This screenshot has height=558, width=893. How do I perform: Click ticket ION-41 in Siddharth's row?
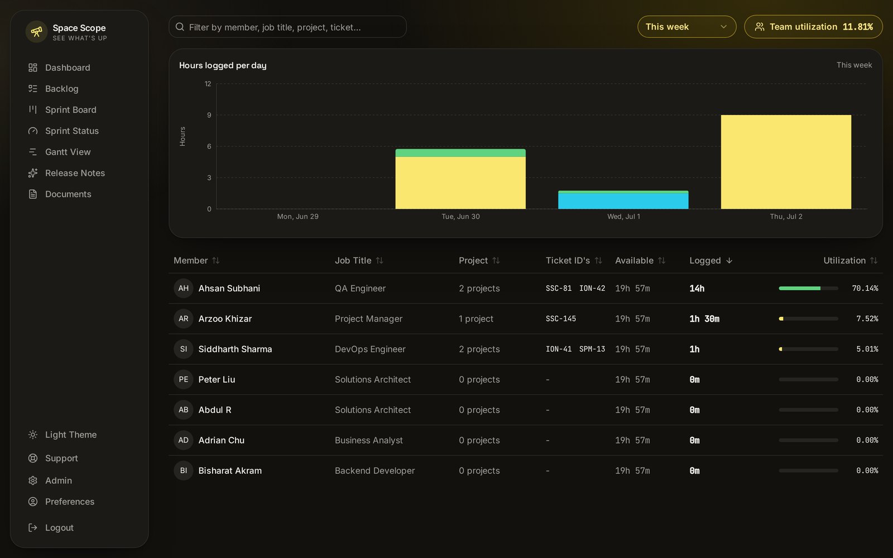(x=559, y=349)
